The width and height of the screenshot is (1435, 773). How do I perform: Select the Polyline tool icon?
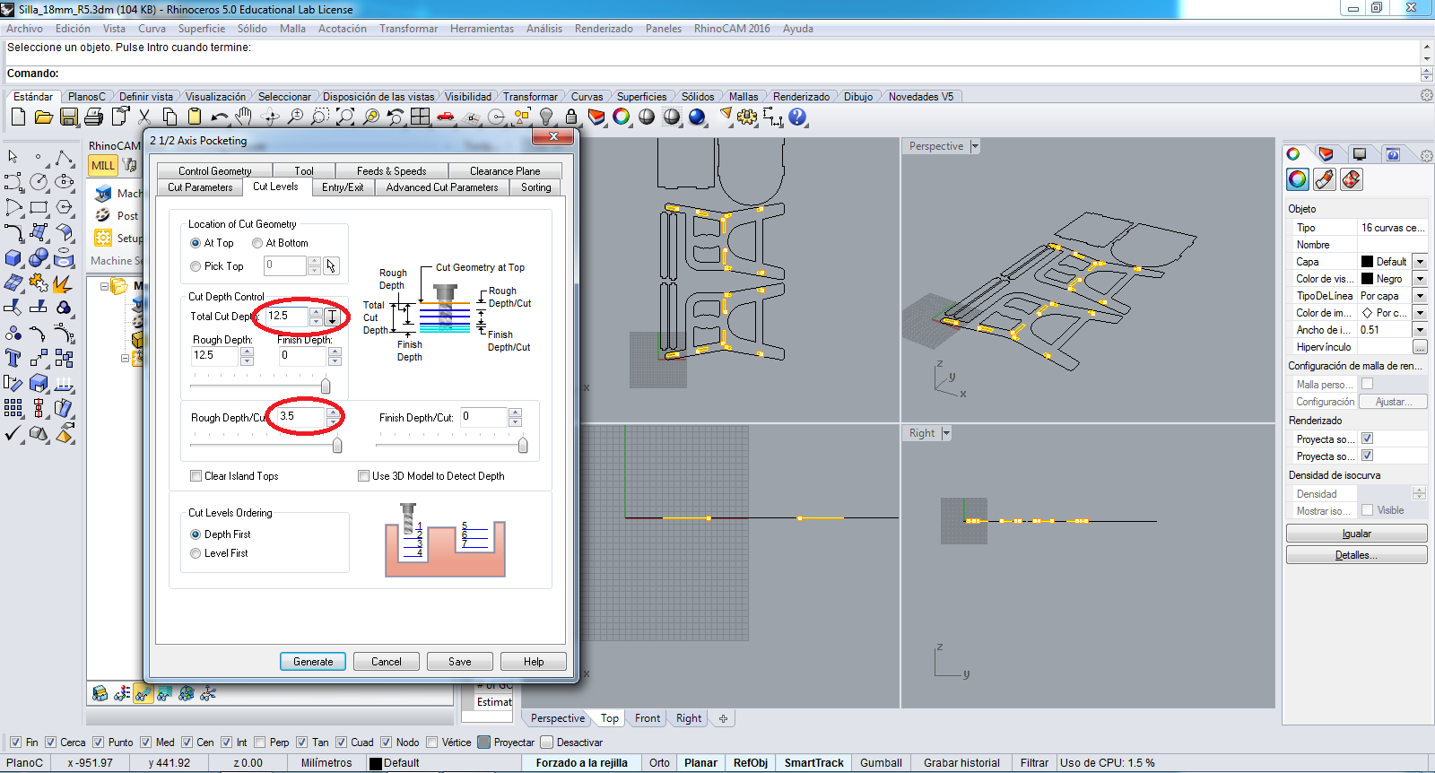[64, 158]
